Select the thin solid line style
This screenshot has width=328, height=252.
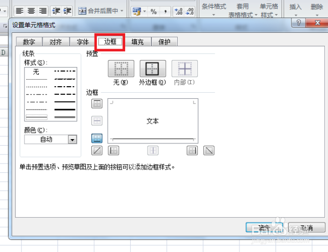coord(37,117)
